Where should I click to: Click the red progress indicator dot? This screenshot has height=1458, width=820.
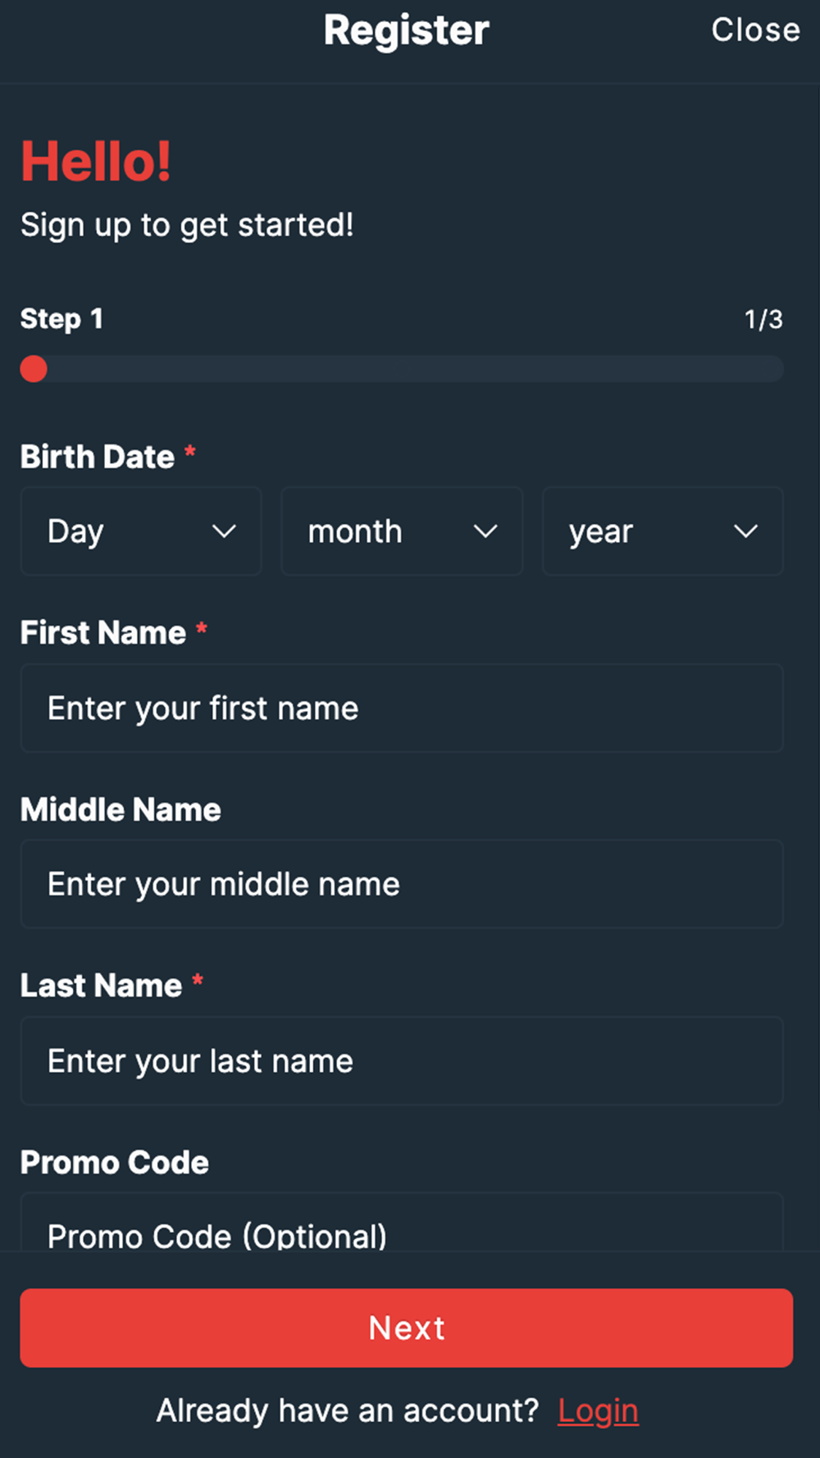34,369
